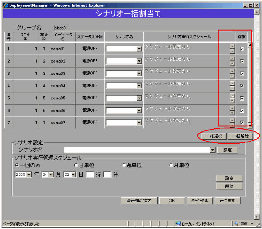Uncheck the selection checkbox for comp04

[241, 86]
